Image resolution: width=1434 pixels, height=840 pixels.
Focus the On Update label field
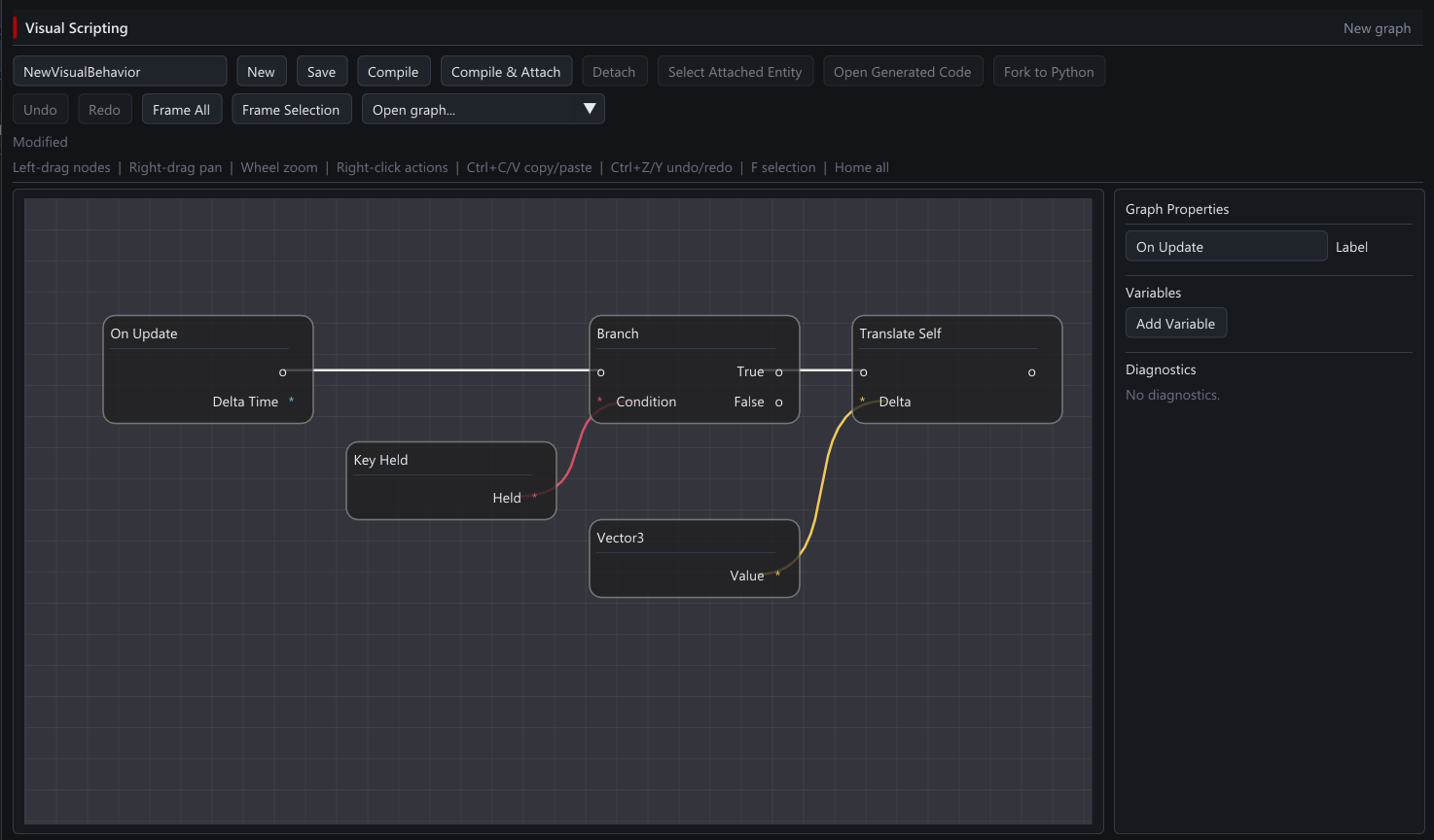pos(1226,246)
